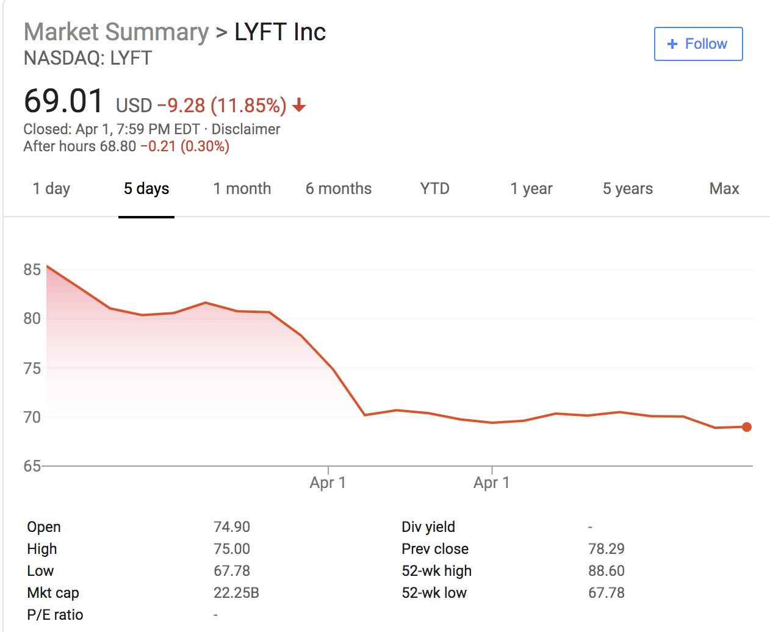Image resolution: width=770 pixels, height=632 pixels.
Task: Click the plus icon in Follow button
Action: pos(672,44)
